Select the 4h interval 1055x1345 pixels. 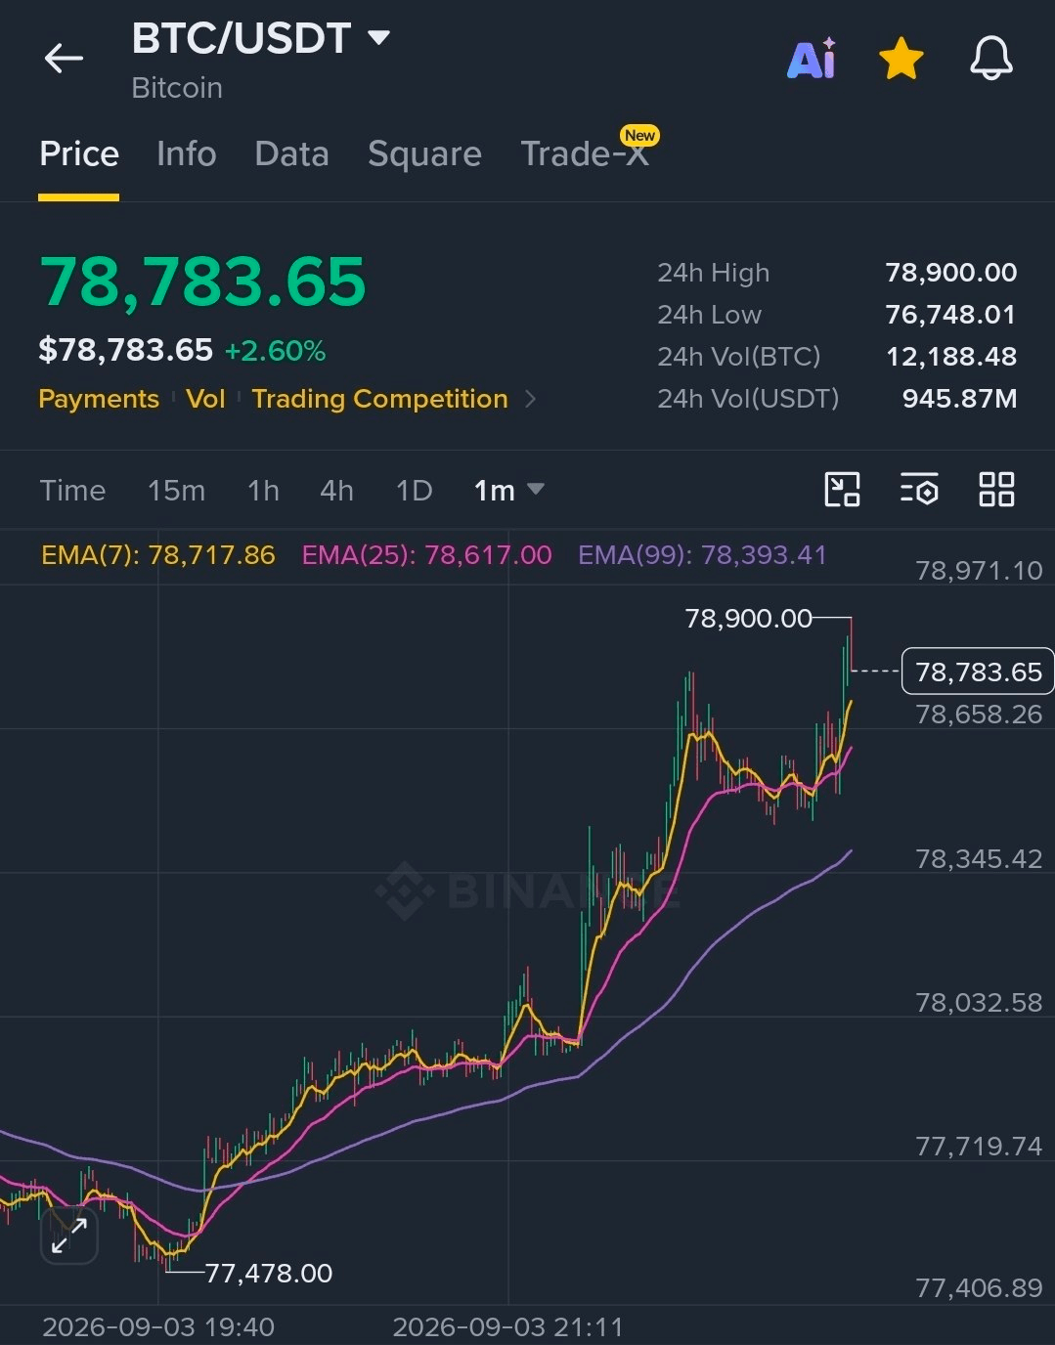pos(336,490)
